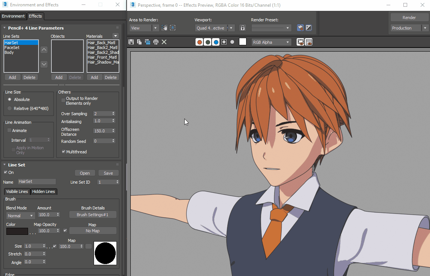The height and width of the screenshot is (276, 430).
Task: Clear the rendered frame with X icon
Action: coord(164,42)
